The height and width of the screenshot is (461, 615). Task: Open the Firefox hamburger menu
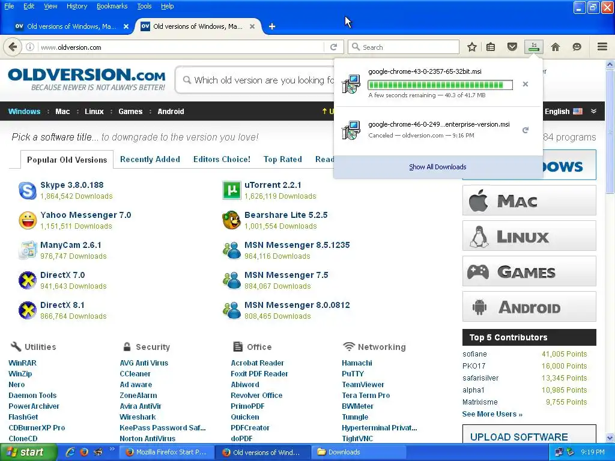tap(602, 47)
